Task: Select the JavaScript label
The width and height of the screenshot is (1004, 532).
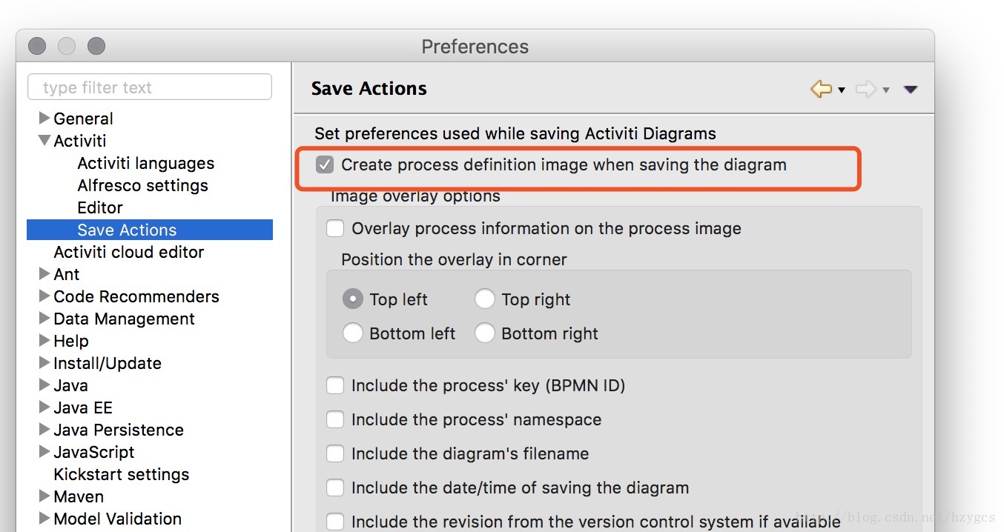Action: [x=94, y=452]
